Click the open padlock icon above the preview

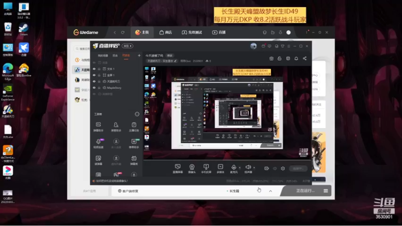279,58
